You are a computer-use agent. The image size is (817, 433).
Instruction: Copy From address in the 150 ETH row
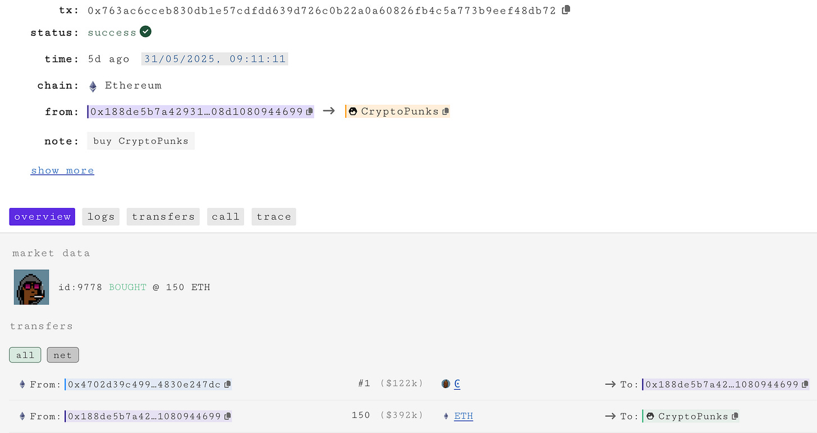pos(227,417)
